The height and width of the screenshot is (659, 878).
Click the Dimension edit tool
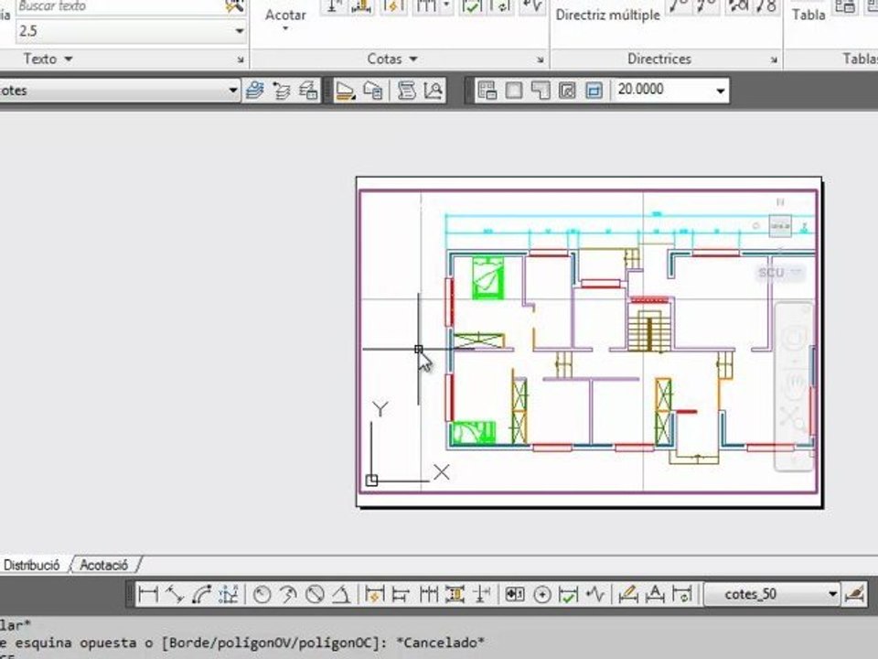(x=628, y=594)
